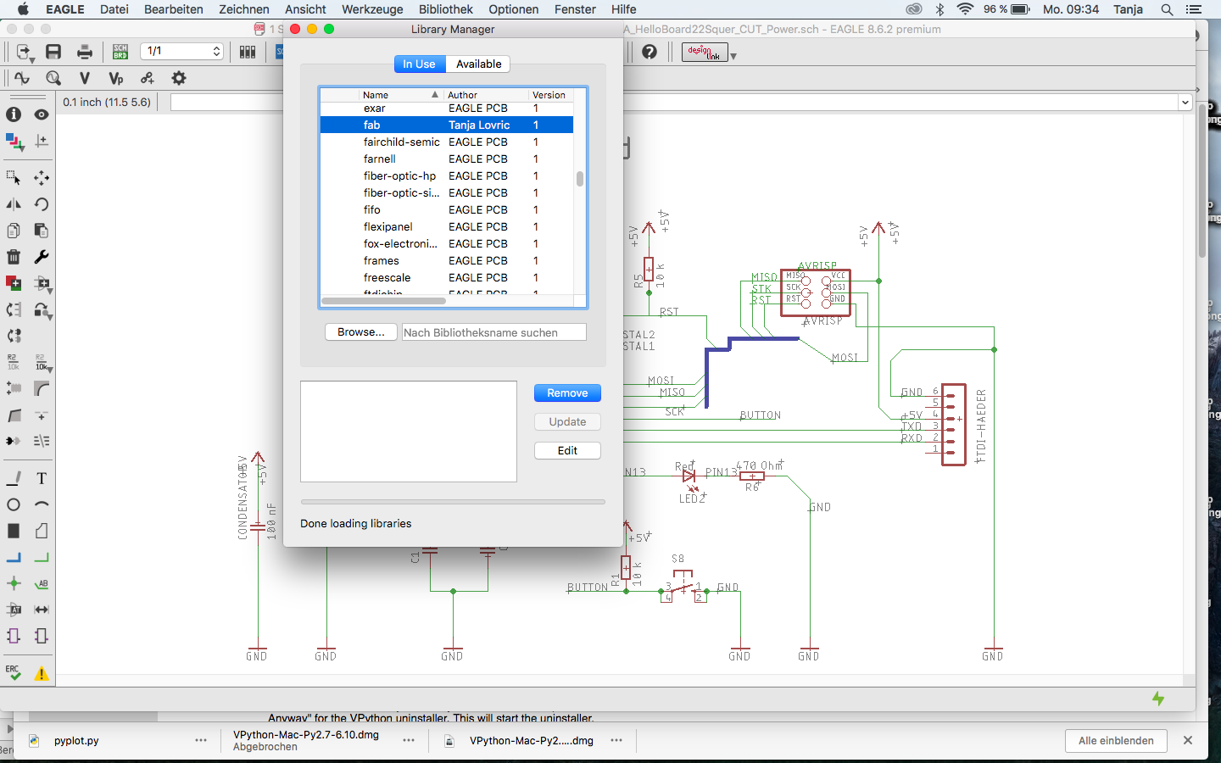Viewport: 1221px width, 763px height.
Task: Open the Design Link dropdown arrow
Action: click(x=733, y=56)
